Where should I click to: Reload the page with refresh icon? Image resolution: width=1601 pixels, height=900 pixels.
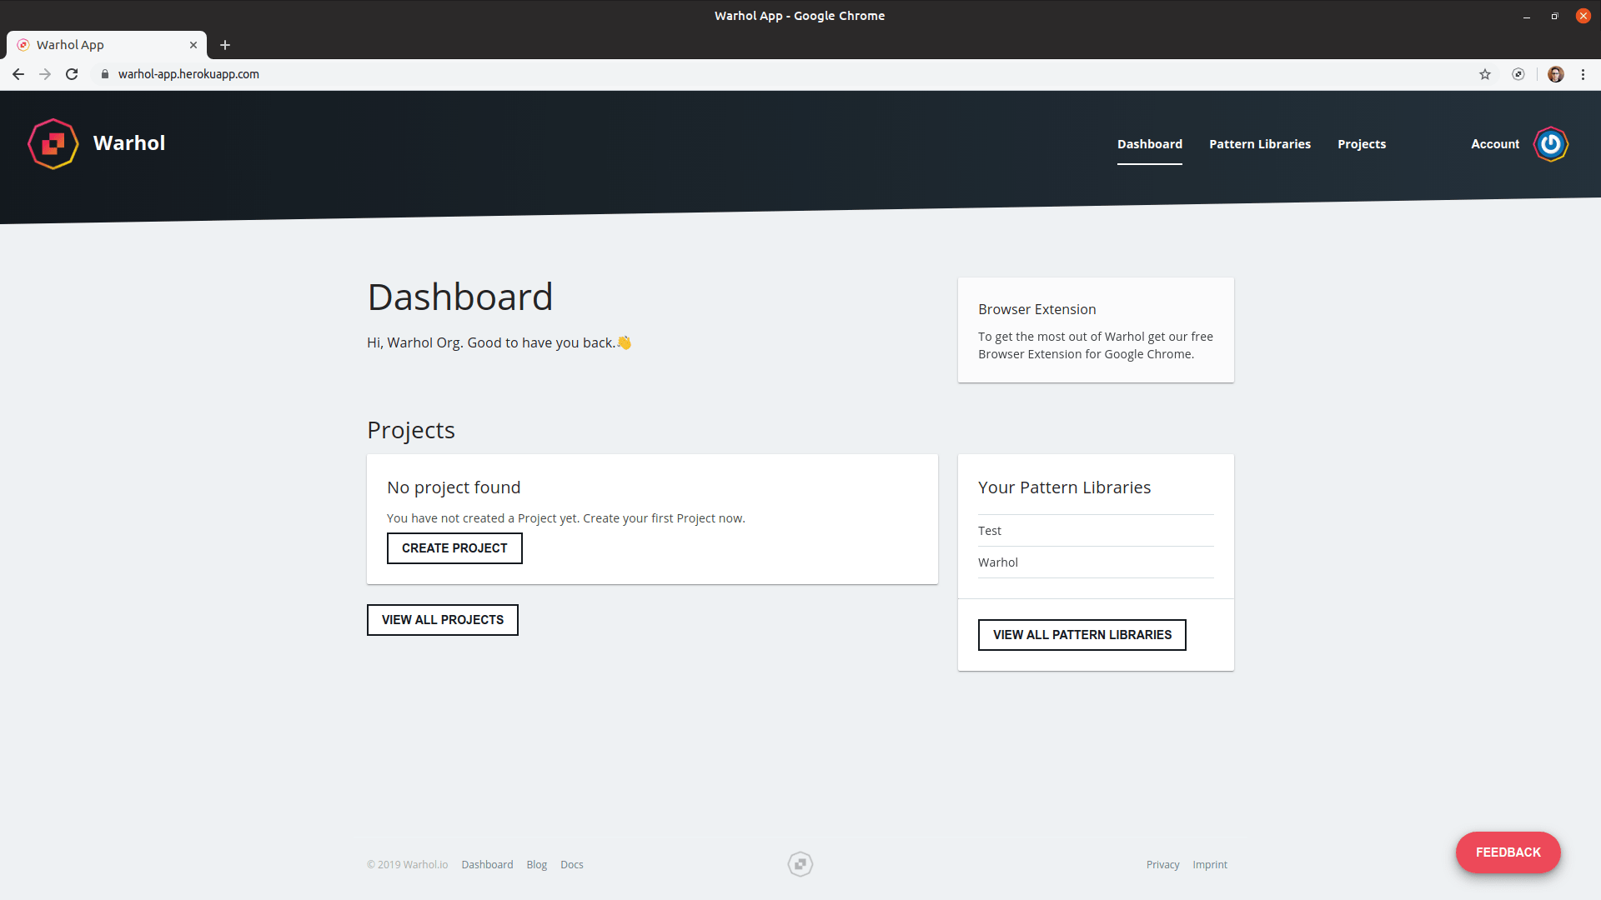(72, 74)
